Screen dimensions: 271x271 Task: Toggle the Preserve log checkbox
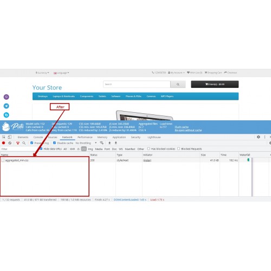(32, 143)
